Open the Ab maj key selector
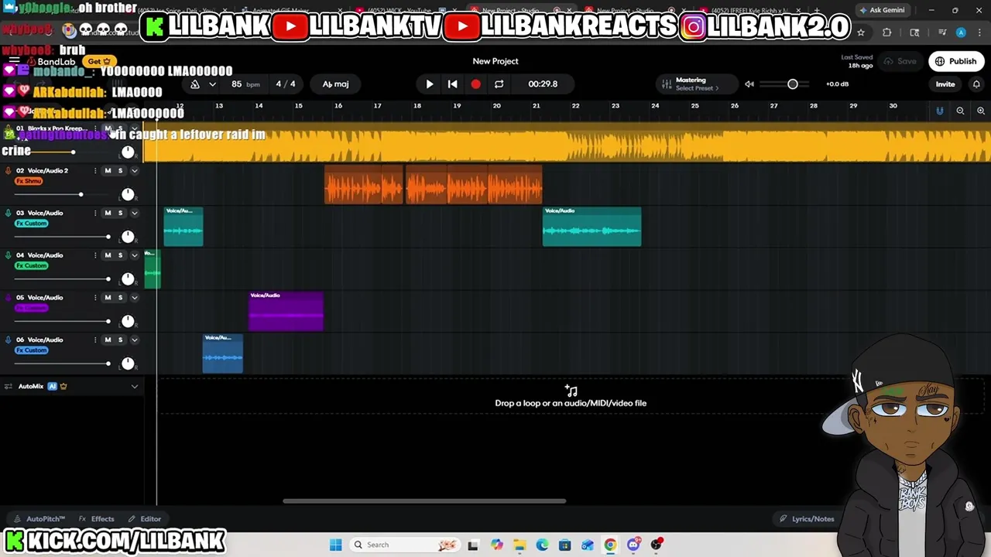The height and width of the screenshot is (557, 991). point(335,84)
